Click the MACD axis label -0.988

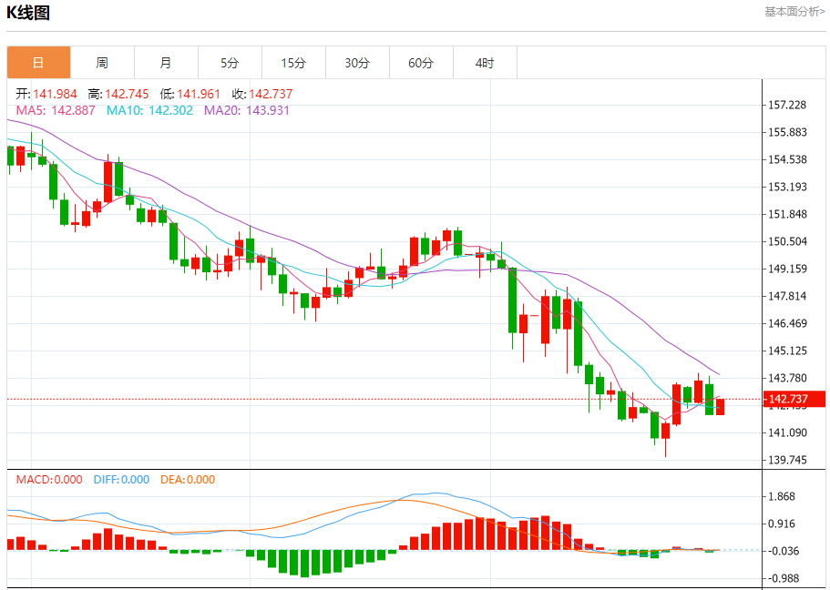[x=782, y=578]
